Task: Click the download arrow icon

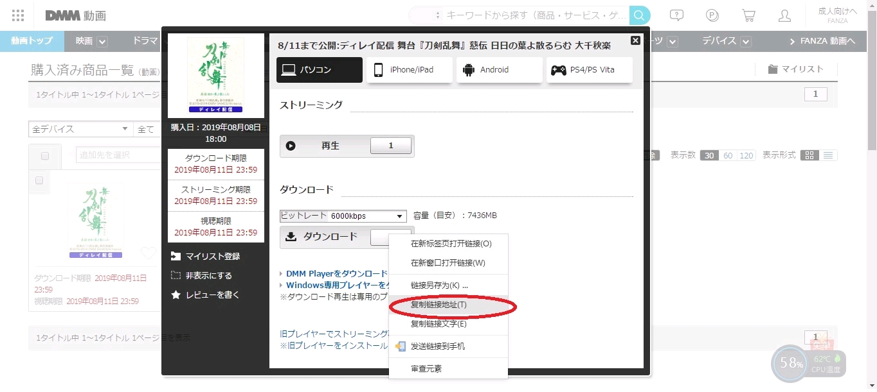Action: tap(291, 237)
